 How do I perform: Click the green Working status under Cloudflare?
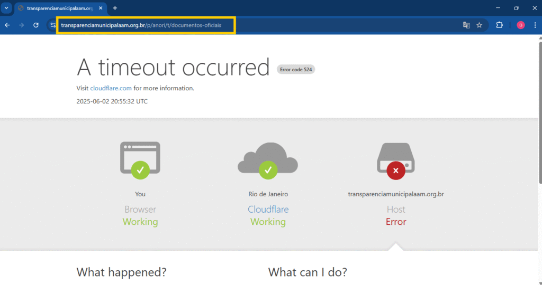pyautogui.click(x=268, y=222)
